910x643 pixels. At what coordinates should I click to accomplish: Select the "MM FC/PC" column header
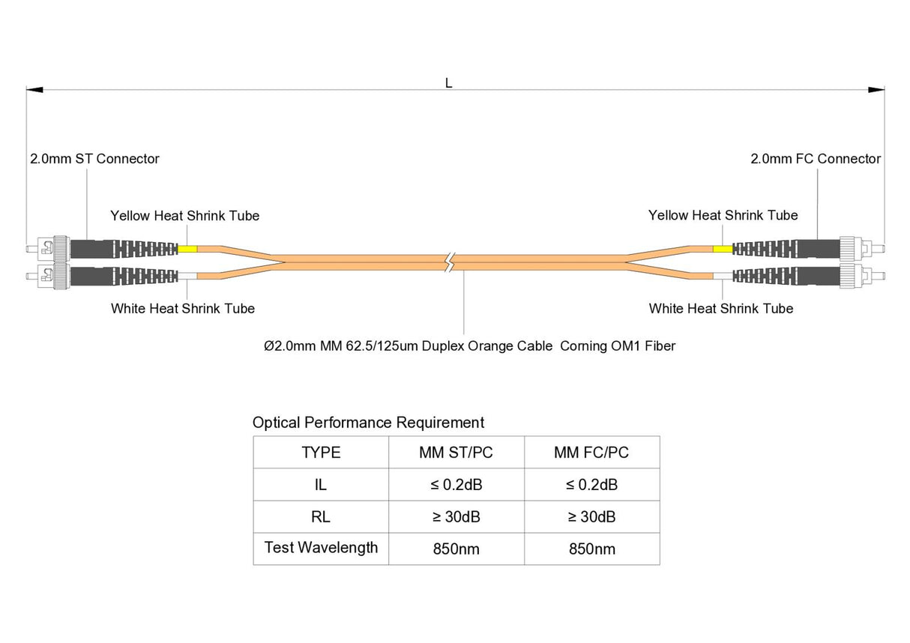pos(591,453)
